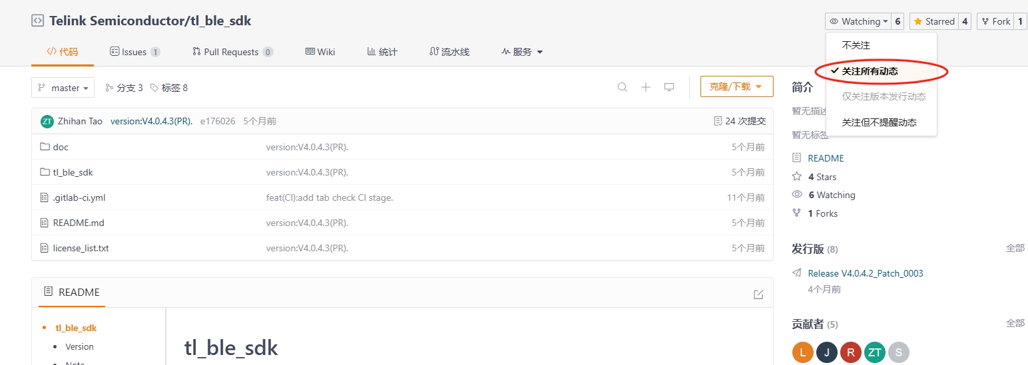Open the Watching dropdown button
The image size is (1028, 365).
pyautogui.click(x=858, y=21)
